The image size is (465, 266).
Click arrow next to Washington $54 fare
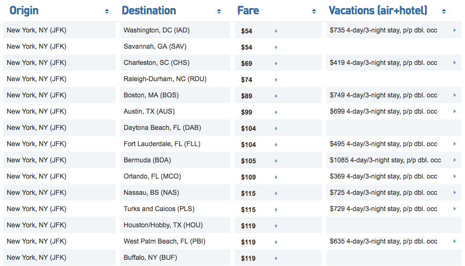(276, 31)
